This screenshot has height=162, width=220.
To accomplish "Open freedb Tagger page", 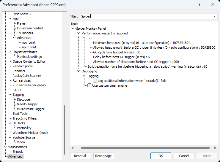I will point(27,104).
